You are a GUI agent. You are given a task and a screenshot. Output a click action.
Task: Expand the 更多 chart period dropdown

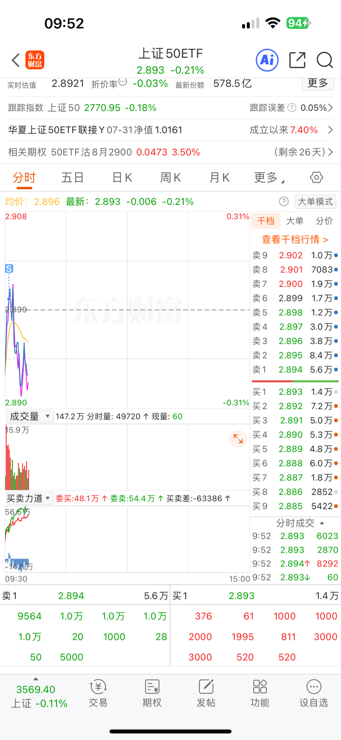click(269, 178)
